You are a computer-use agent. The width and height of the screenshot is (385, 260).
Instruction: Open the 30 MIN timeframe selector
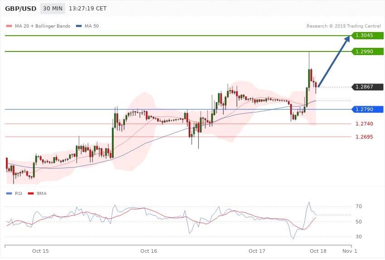pos(53,9)
